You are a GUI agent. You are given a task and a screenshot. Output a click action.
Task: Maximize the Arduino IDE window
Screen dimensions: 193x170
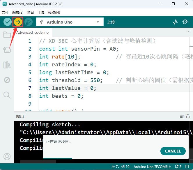coord(173,4)
